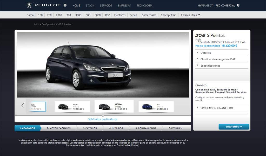266x156 pixels.
Task: Click the Peugeot lion logo
Action: click(x=29, y=5)
